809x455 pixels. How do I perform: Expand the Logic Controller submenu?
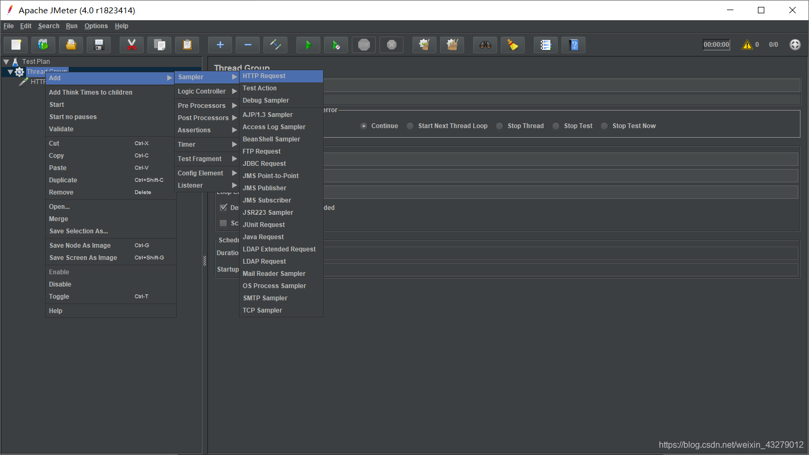click(x=207, y=91)
